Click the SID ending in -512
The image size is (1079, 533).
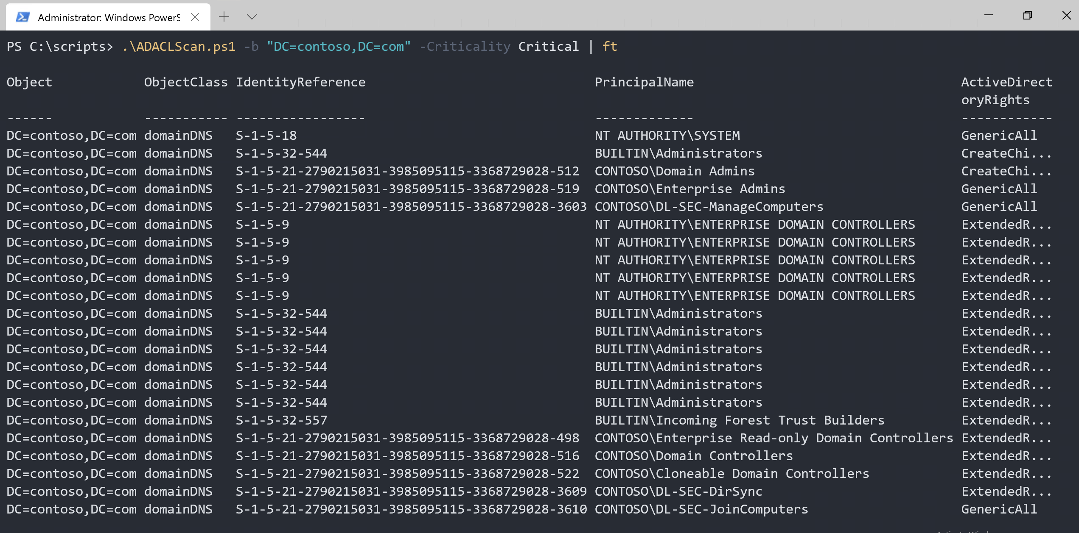pyautogui.click(x=407, y=171)
